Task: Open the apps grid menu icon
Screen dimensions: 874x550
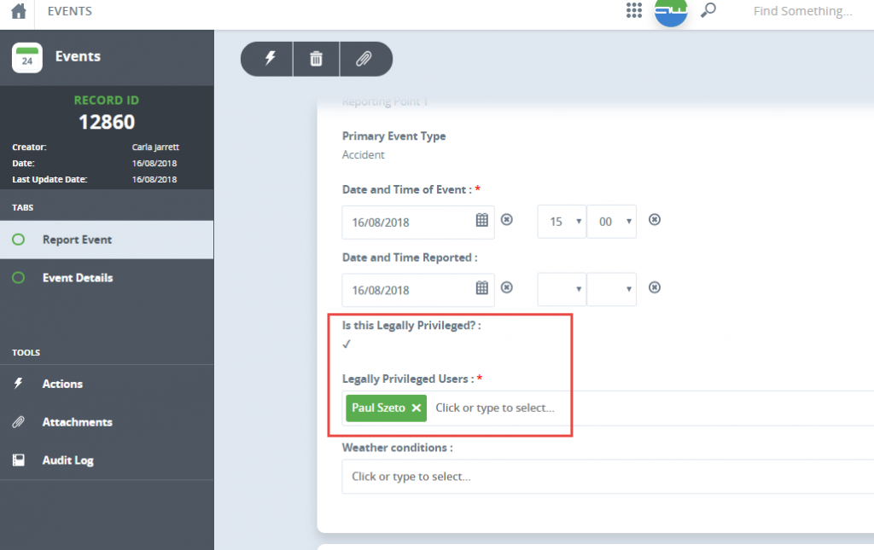Action: click(x=633, y=11)
